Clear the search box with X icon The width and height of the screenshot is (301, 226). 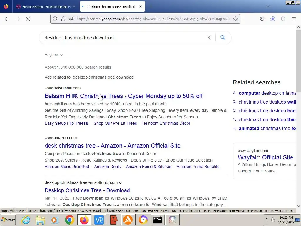[x=209, y=38]
